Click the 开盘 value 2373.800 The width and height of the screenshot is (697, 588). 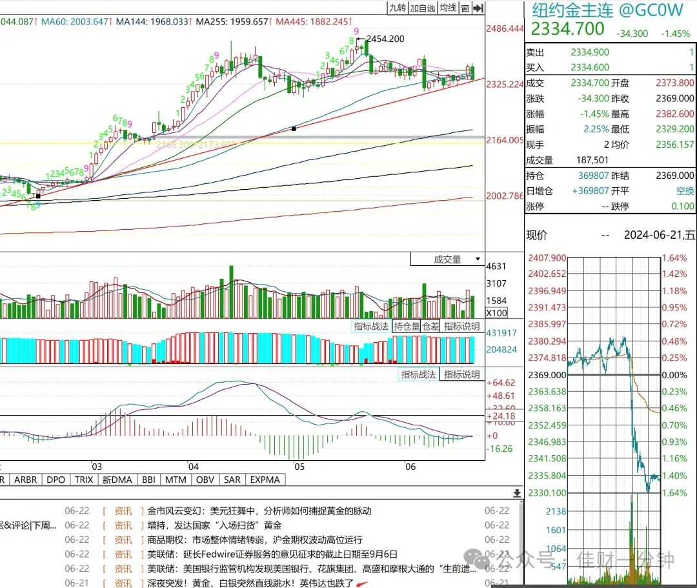(x=675, y=83)
